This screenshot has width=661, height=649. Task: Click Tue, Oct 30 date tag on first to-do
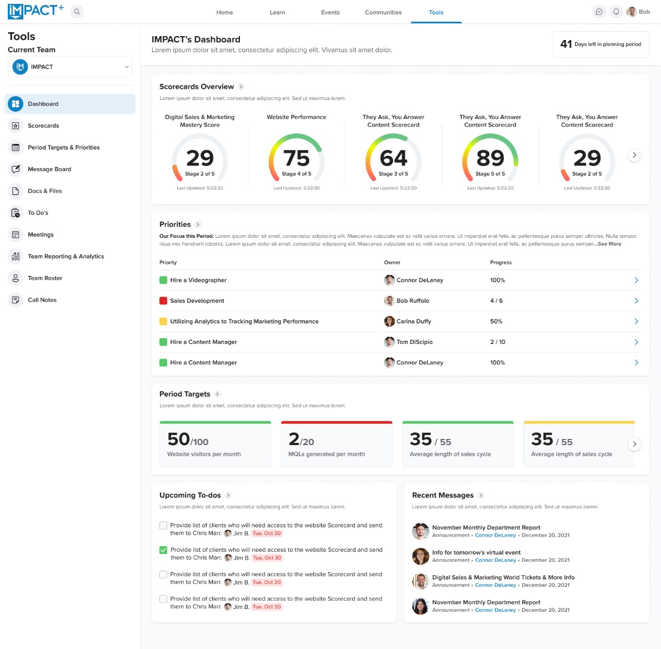[267, 533]
